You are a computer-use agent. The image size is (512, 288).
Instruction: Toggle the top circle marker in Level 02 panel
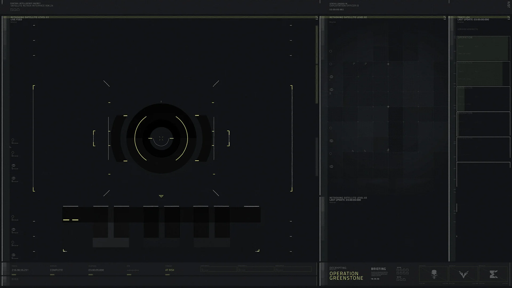pyautogui.click(x=331, y=51)
